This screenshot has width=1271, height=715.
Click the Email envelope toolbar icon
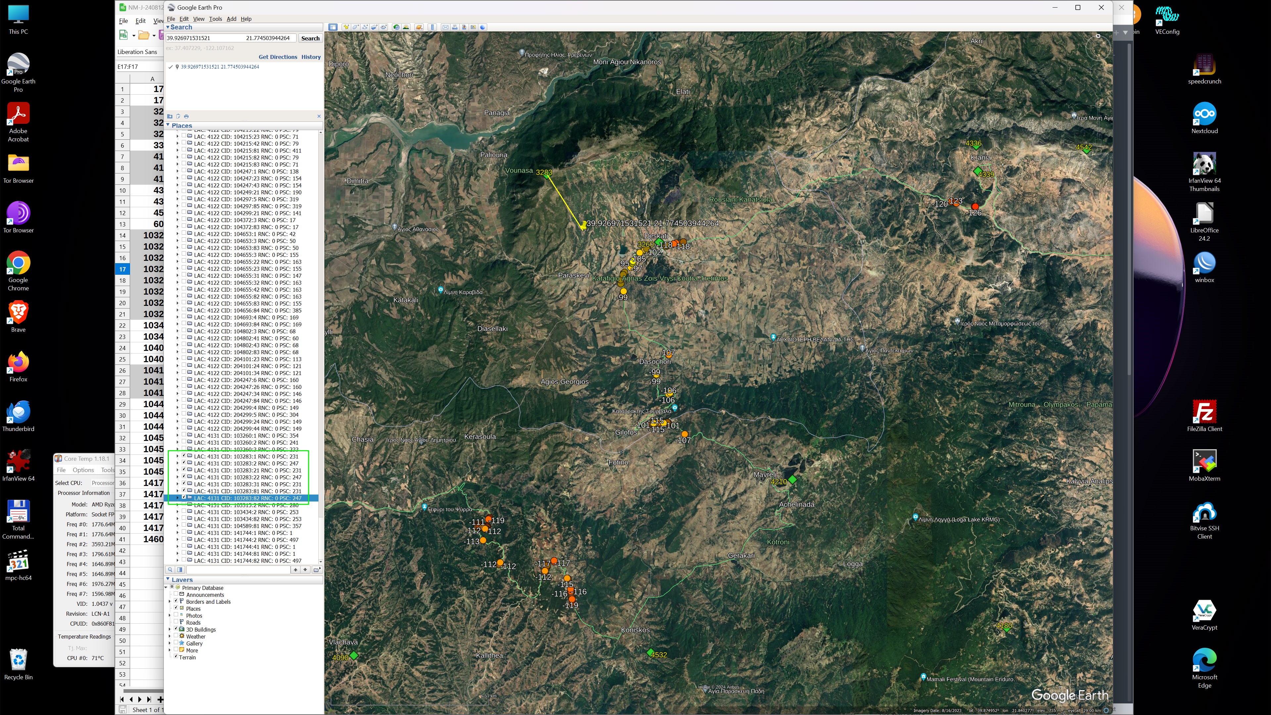tap(446, 27)
